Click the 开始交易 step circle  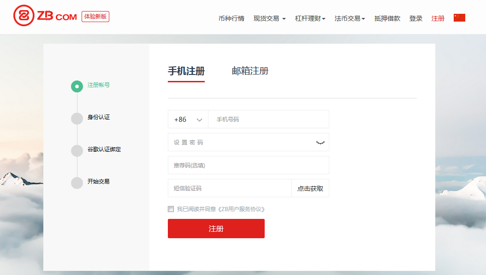coord(77,183)
